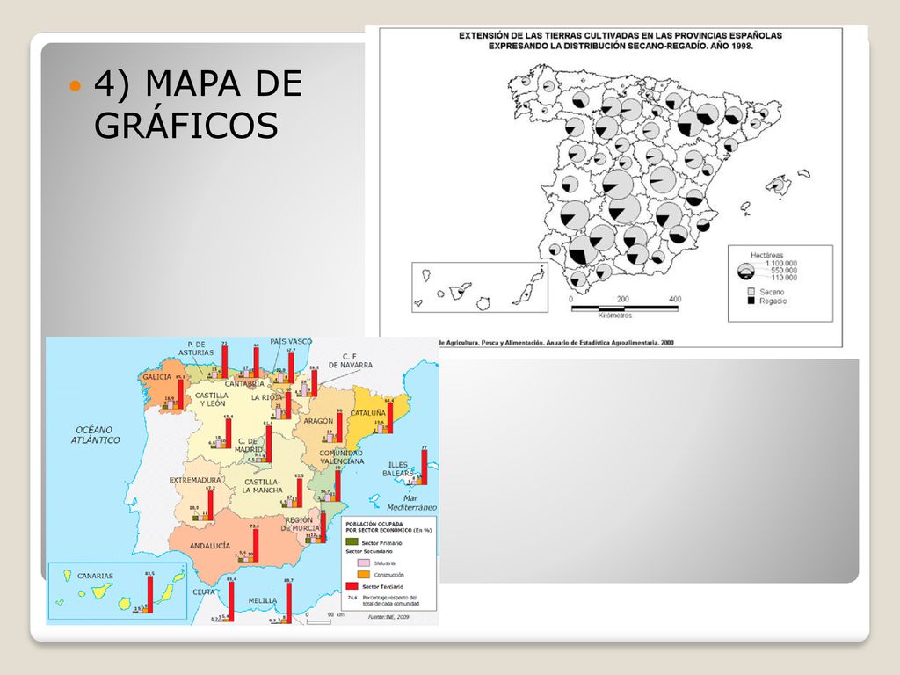Click the gray Secano legend swatch

[x=751, y=292]
